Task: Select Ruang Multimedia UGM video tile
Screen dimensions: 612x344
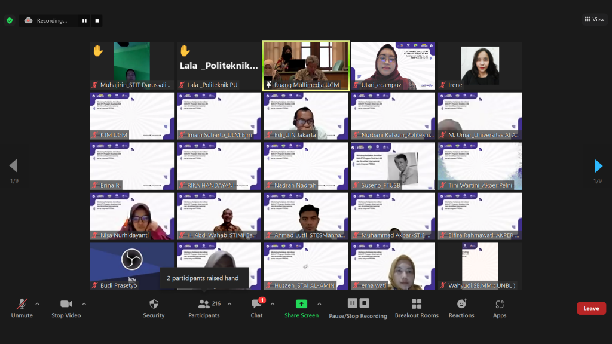Action: tap(306, 66)
